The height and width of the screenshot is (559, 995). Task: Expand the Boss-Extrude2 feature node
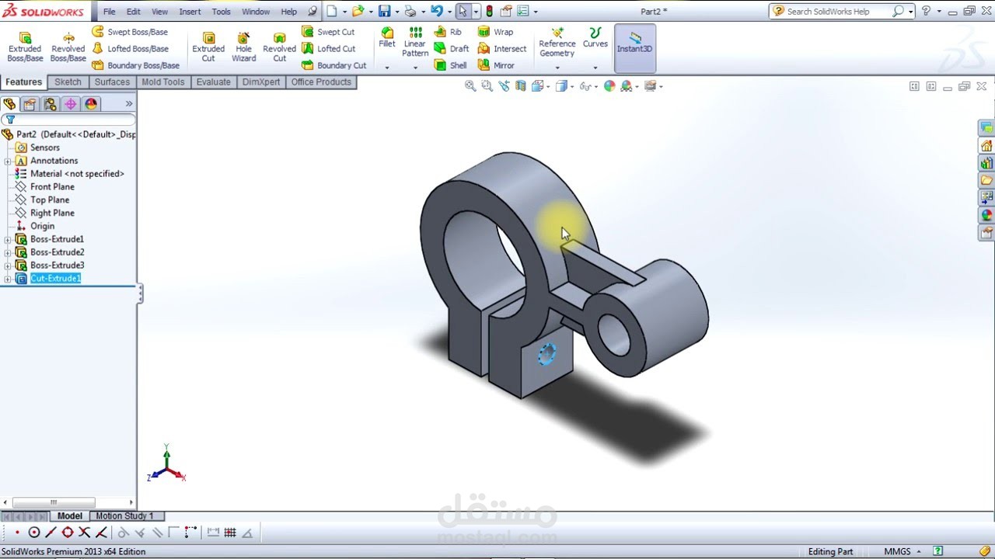pyautogui.click(x=7, y=252)
